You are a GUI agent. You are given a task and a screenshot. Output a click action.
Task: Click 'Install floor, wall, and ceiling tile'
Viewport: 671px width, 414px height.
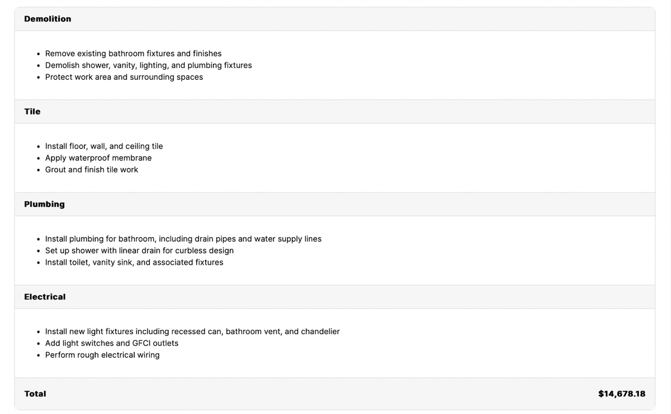point(104,146)
